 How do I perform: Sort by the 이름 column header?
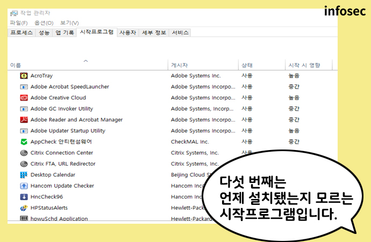[x=88, y=65]
